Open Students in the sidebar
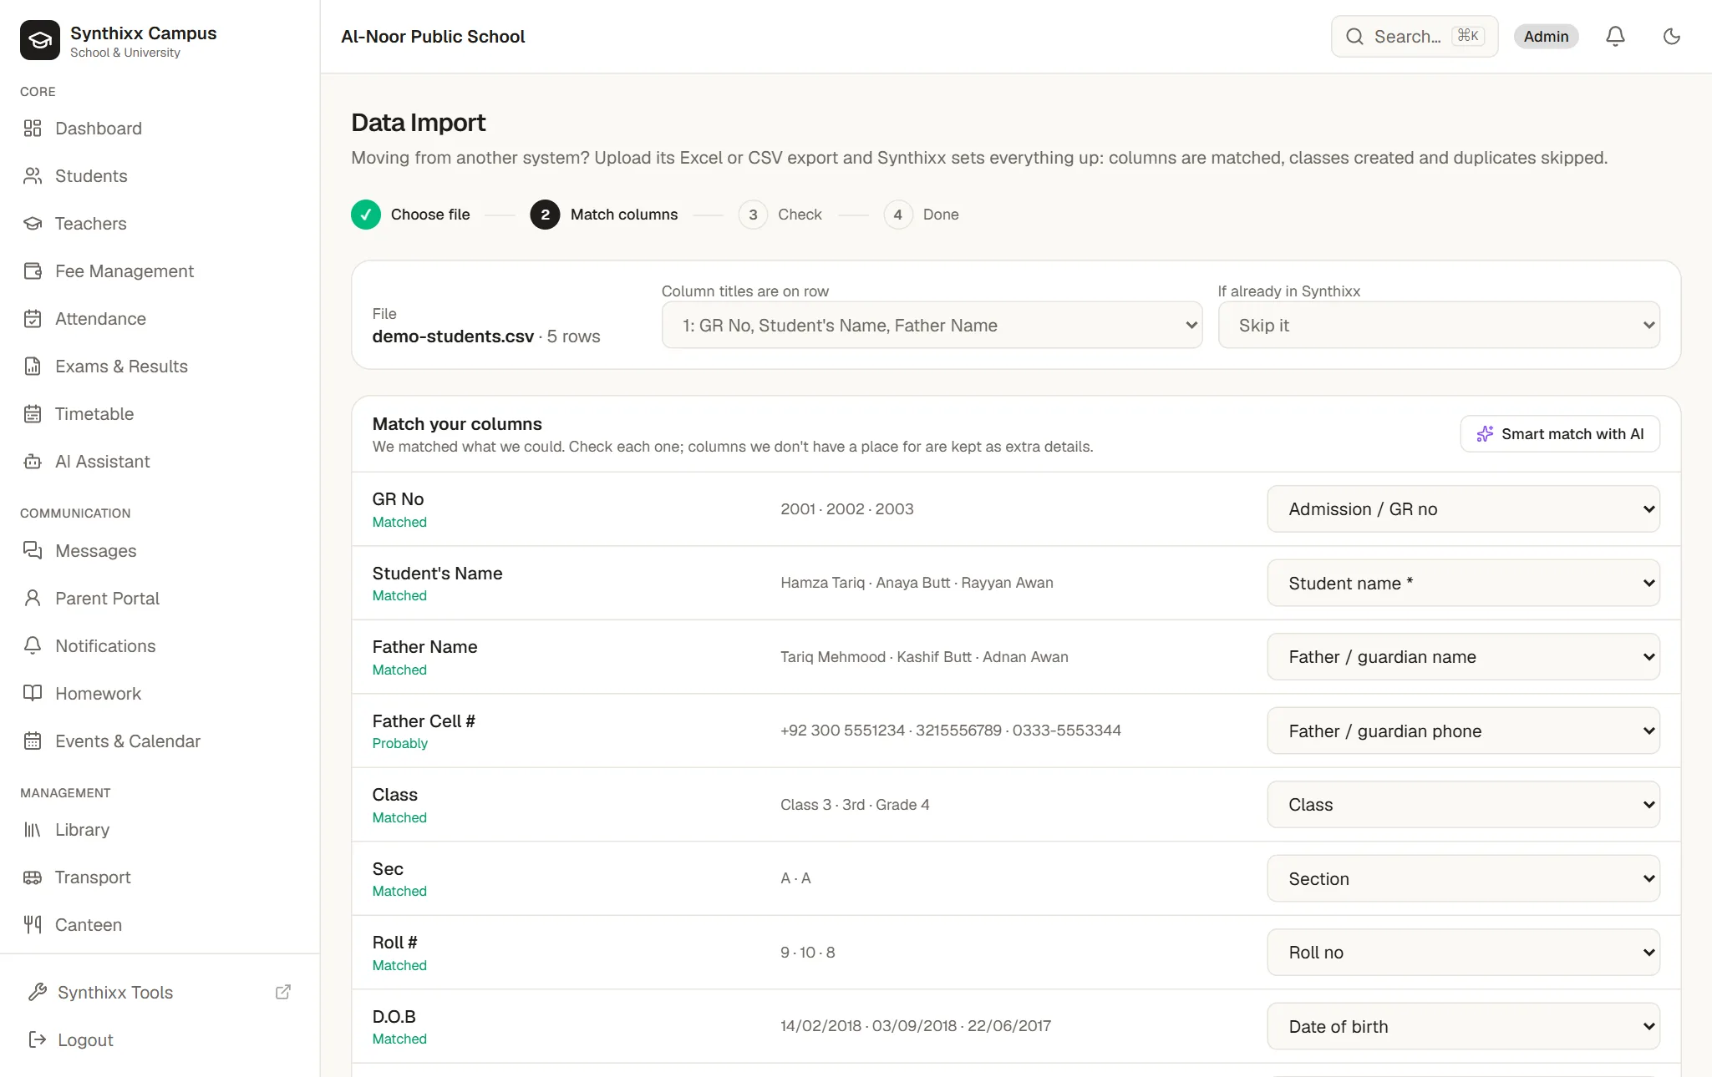The image size is (1712, 1077). pos(91,176)
